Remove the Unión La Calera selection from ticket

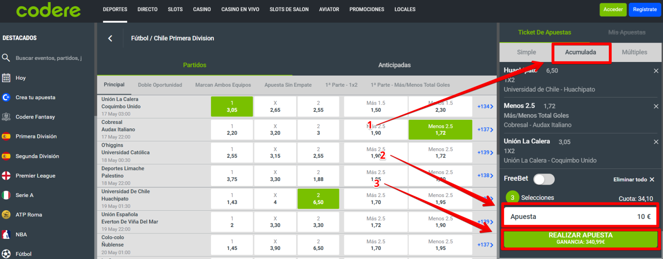pos(656,142)
